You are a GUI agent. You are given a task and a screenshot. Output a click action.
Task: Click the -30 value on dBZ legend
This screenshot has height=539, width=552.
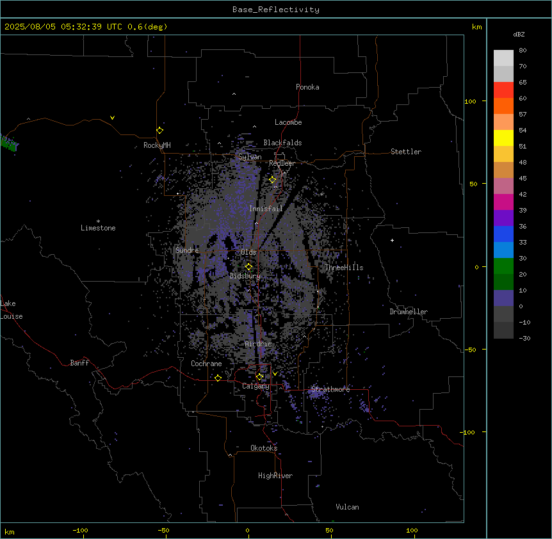(524, 339)
